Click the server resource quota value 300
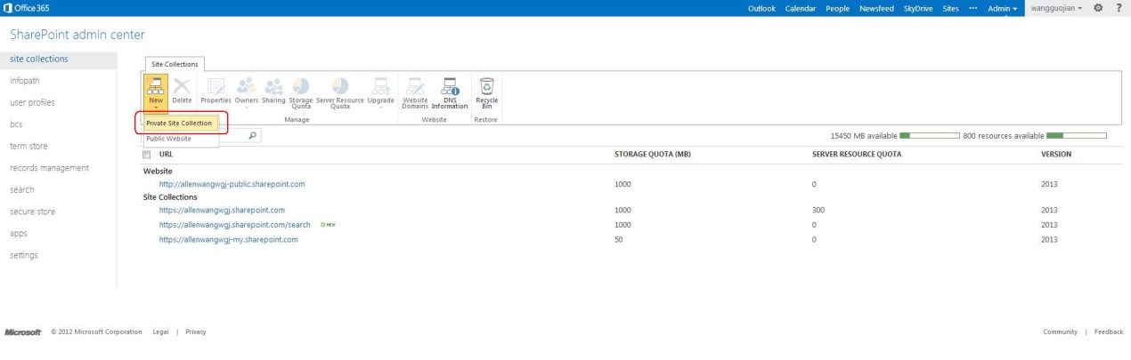Image resolution: width=1131 pixels, height=360 pixels. click(x=818, y=210)
